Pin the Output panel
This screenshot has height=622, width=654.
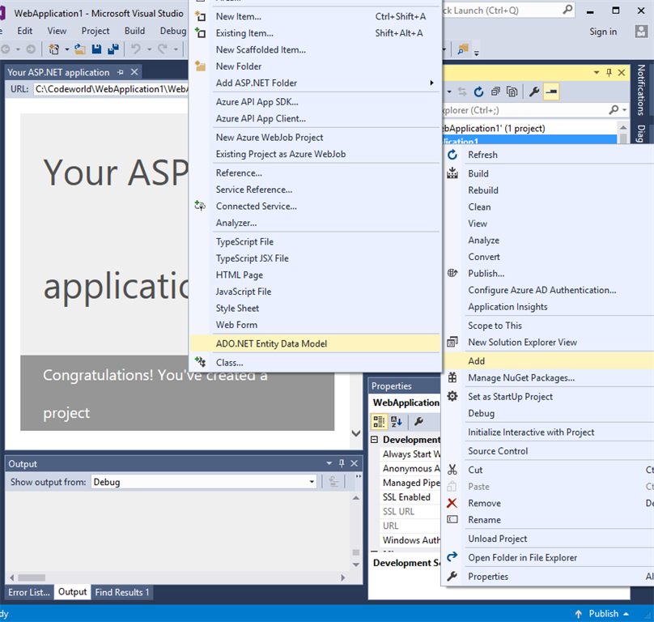pyautogui.click(x=342, y=463)
